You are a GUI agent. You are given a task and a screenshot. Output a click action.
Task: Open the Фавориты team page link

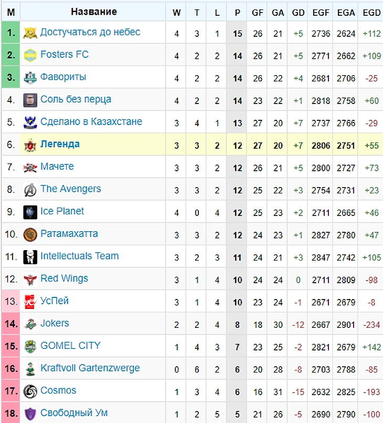coord(63,77)
